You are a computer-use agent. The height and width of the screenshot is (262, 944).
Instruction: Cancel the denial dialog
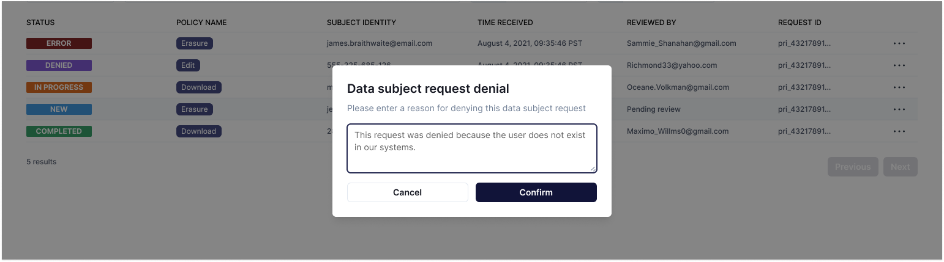pyautogui.click(x=408, y=192)
